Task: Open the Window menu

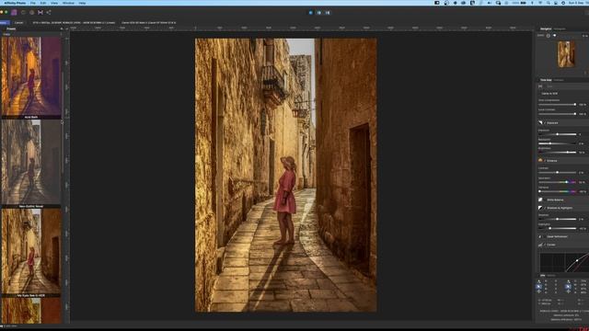Action: 68,3
